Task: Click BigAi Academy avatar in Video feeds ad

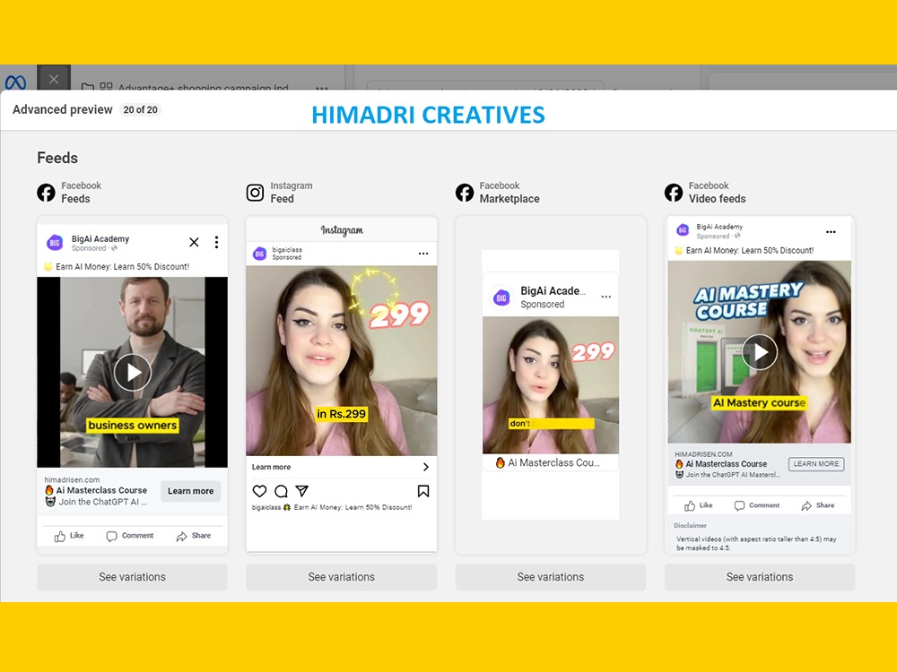Action: click(683, 230)
